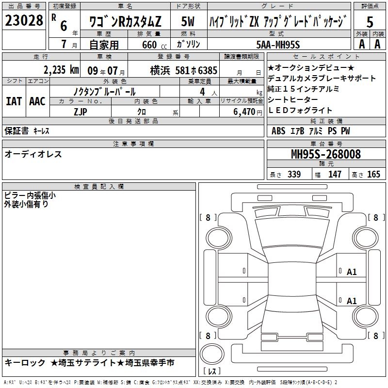Click the [レス] label under the spare tire
Viewport: 388px width, 388px height.
(212, 372)
